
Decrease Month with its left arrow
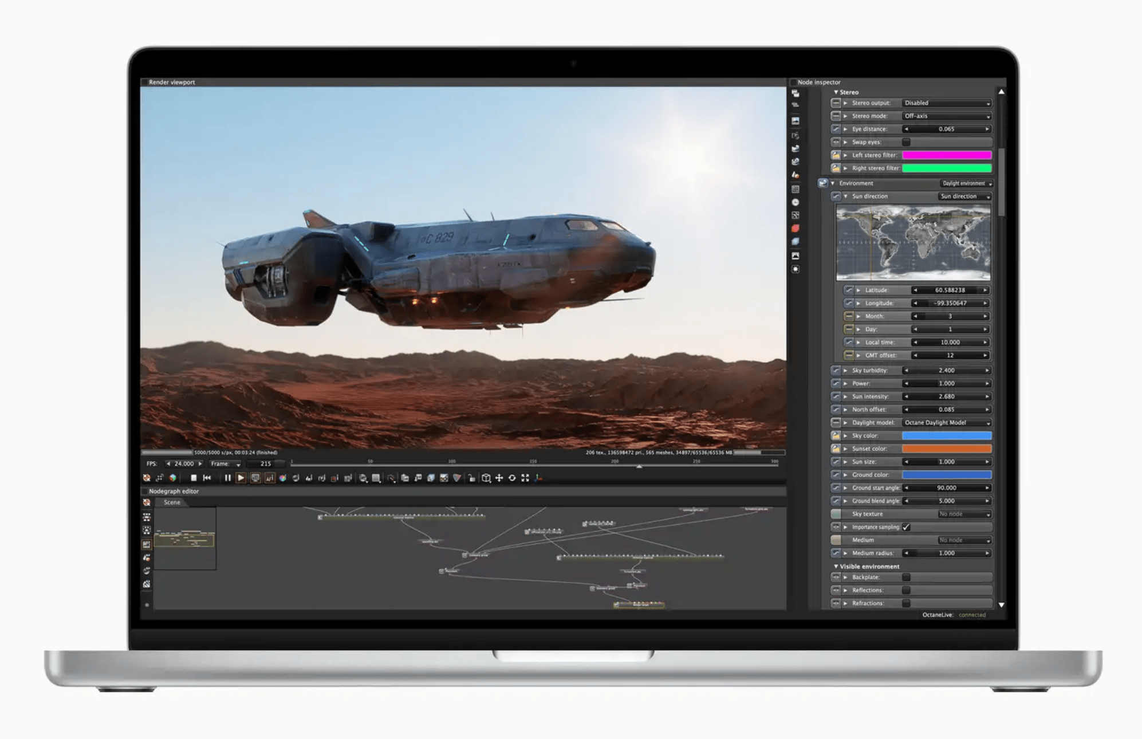coord(915,316)
